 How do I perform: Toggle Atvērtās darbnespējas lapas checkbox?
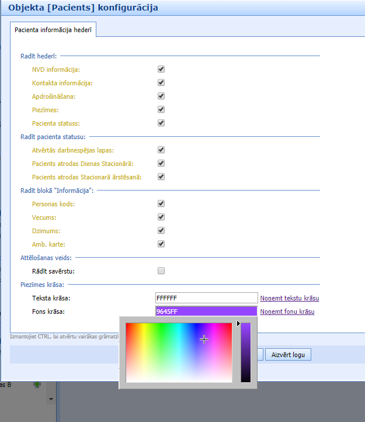coord(161,150)
